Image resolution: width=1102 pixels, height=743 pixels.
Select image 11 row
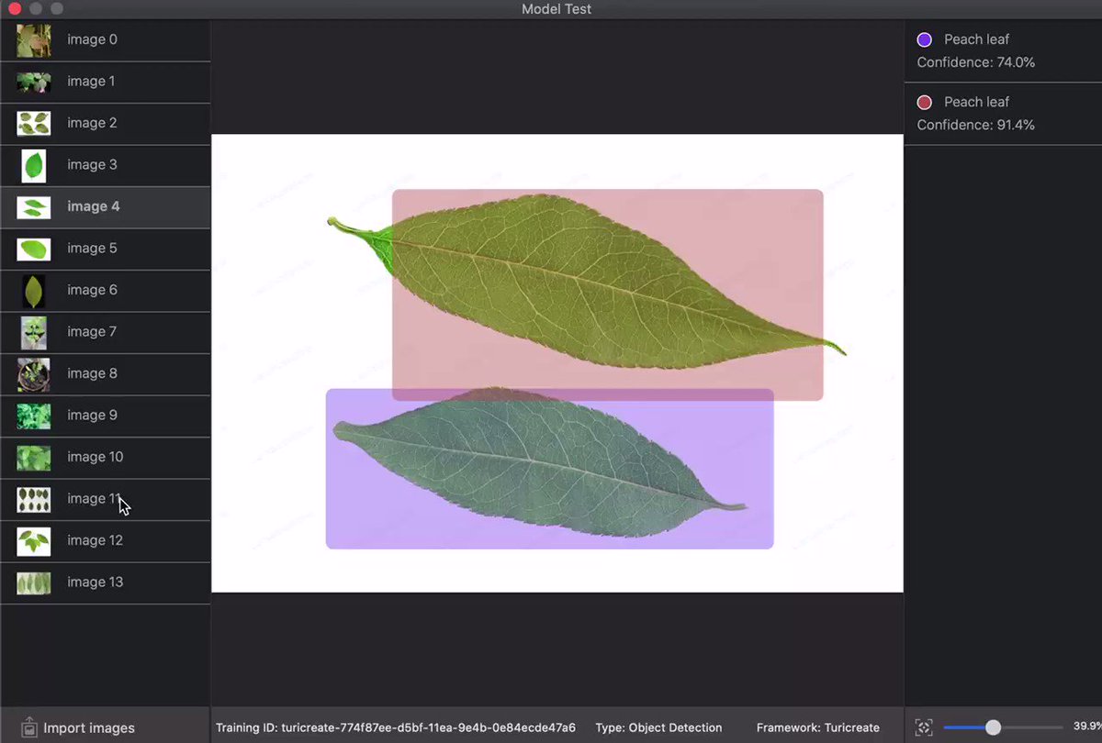pyautogui.click(x=106, y=499)
